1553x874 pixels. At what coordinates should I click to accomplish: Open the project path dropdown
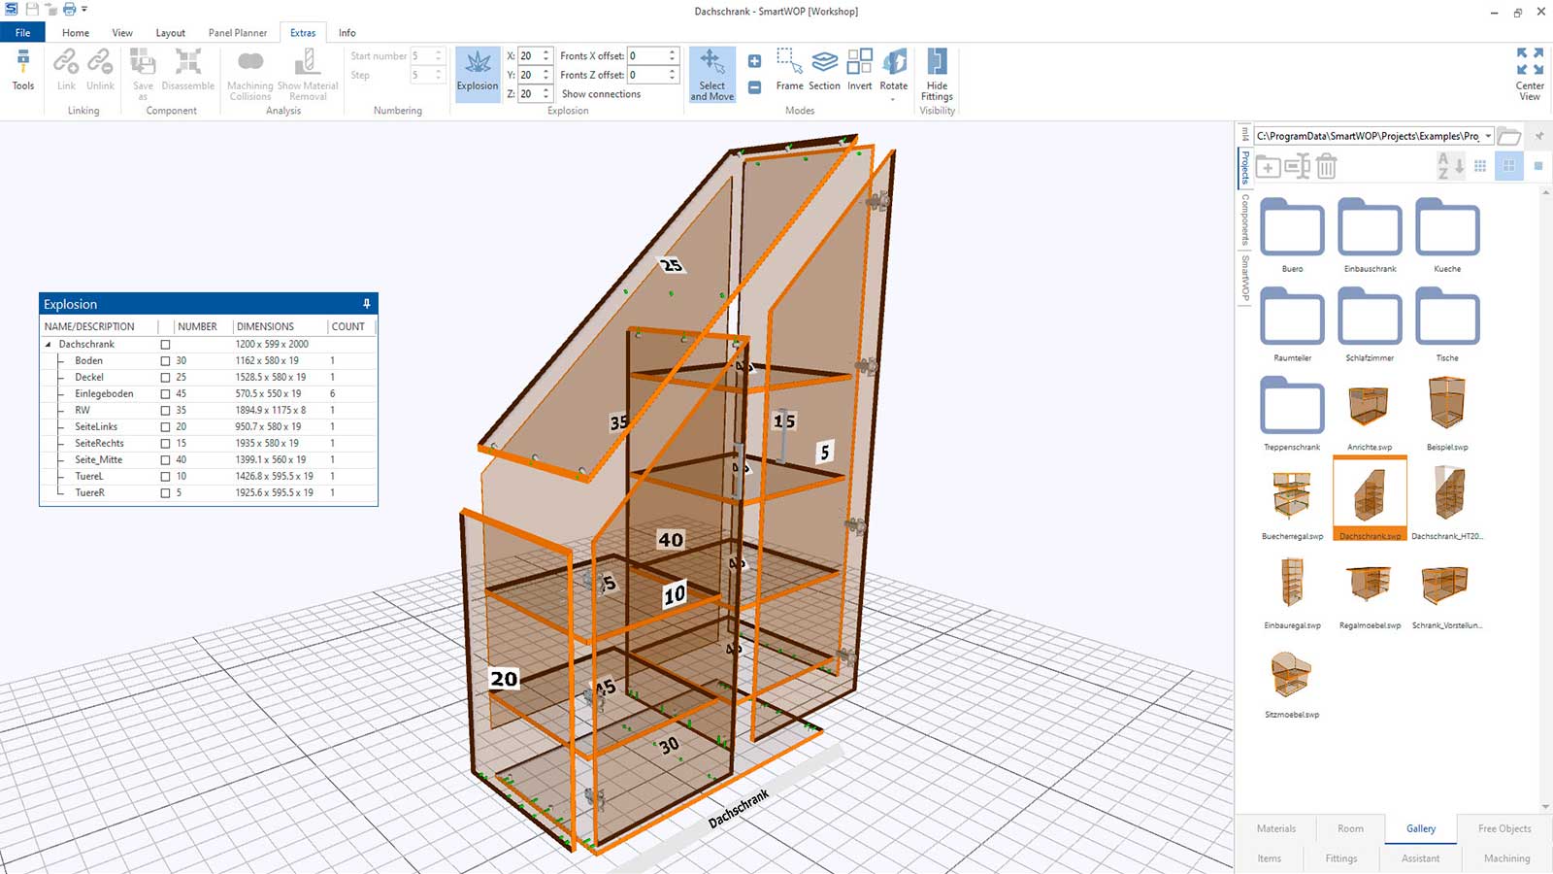[x=1488, y=136]
